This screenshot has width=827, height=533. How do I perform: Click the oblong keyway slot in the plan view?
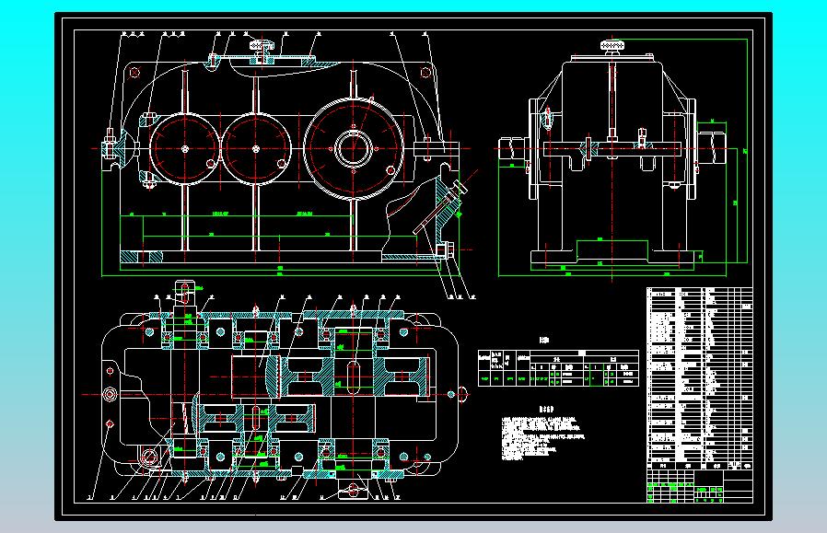click(x=353, y=376)
